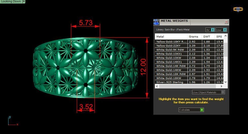The height and width of the screenshot is (134, 248).
Task: Select the Silver:.925 Sterling row
Action: [x=189, y=82]
